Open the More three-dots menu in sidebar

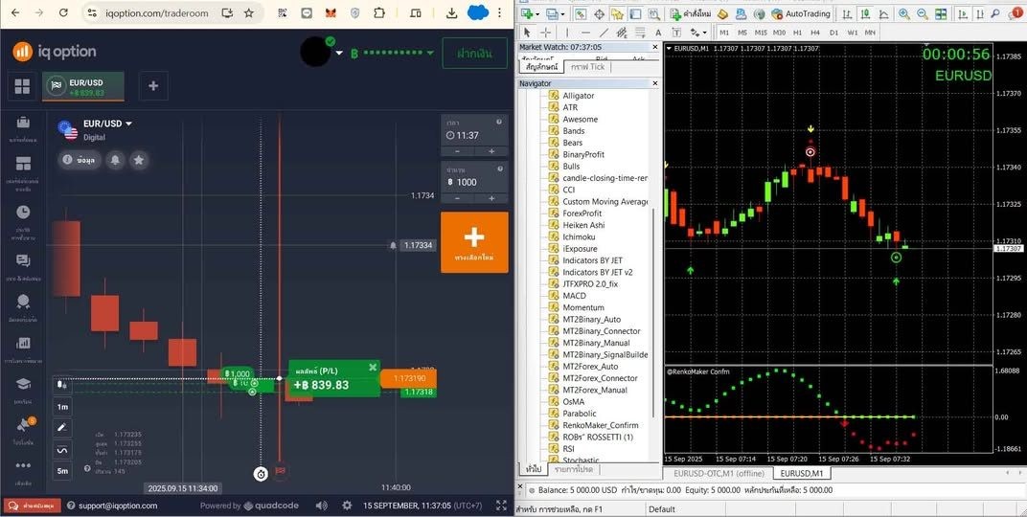point(23,465)
